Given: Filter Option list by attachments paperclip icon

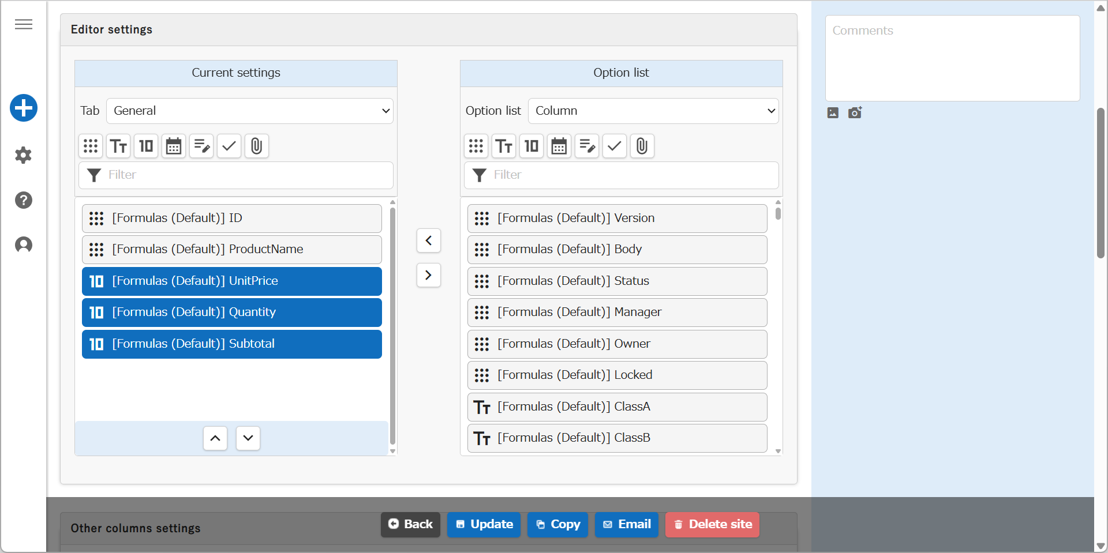Looking at the screenshot, I should 642,146.
